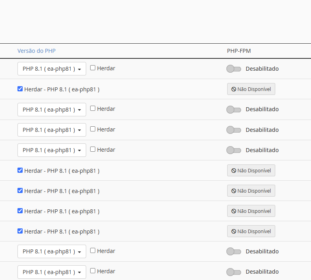Enable the topmost Desabilitado PHP-FPM toggle

tap(234, 69)
